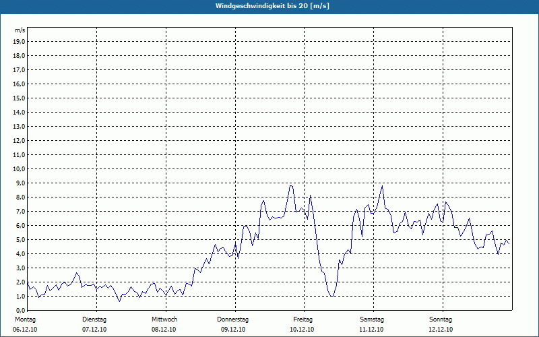Select the 13,0 axis label

19,127
